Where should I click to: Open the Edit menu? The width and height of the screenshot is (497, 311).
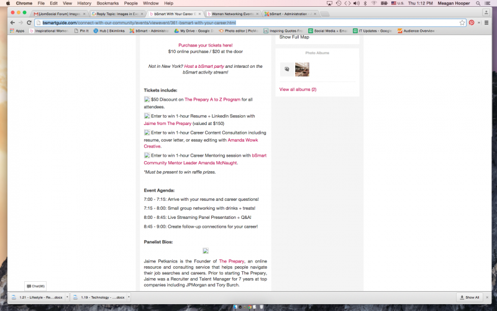click(x=53, y=3)
